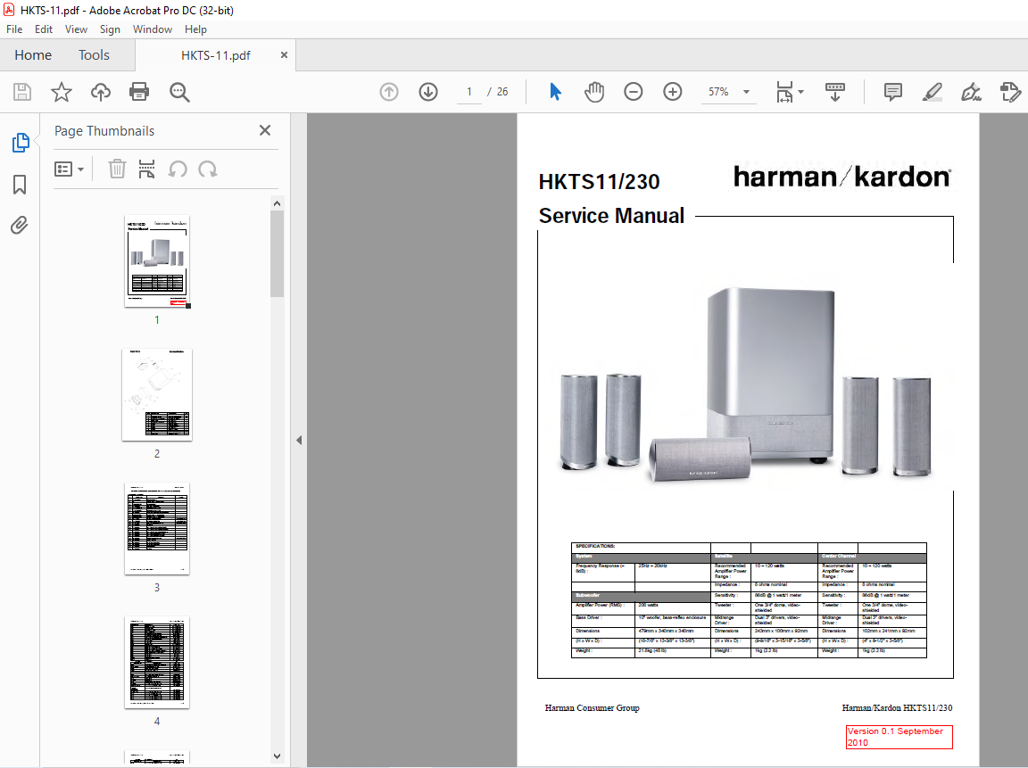
Task: Rotate page clockwise
Action: coord(208,169)
